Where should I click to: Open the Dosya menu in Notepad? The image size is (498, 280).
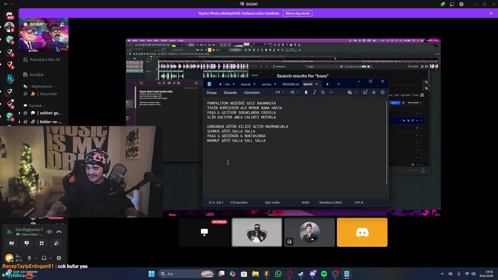click(x=212, y=93)
